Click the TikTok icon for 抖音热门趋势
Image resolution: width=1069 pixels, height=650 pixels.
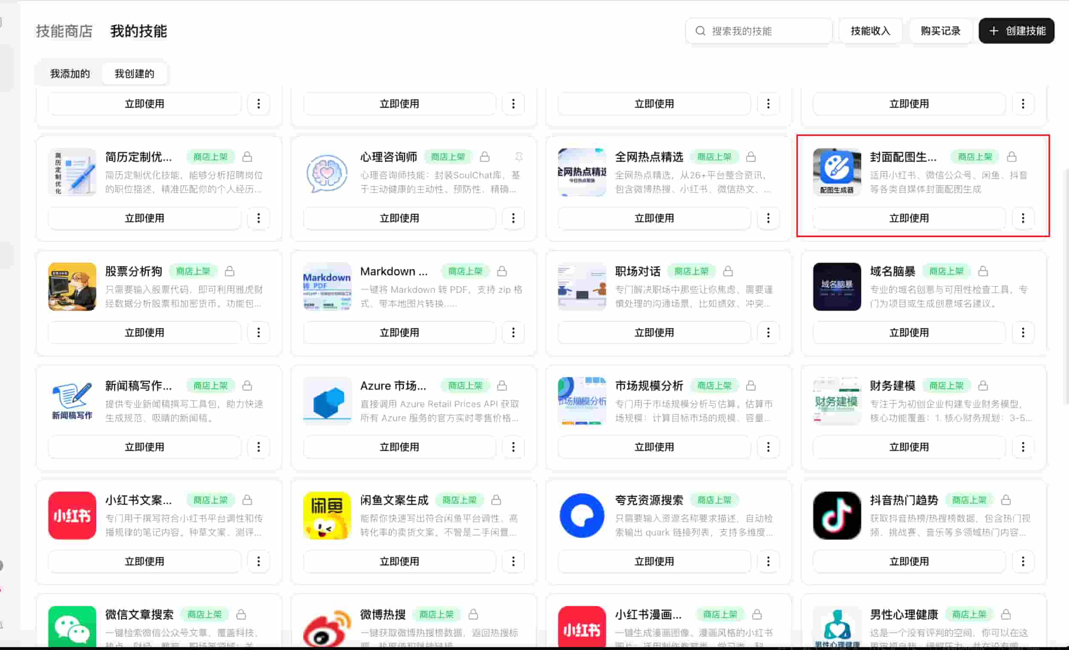coord(836,515)
